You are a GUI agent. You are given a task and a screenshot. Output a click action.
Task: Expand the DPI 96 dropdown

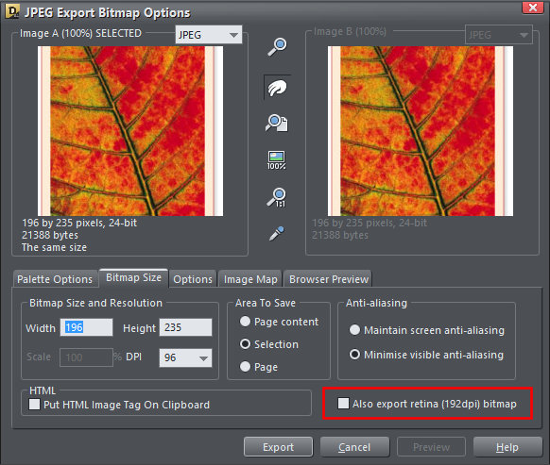point(185,357)
